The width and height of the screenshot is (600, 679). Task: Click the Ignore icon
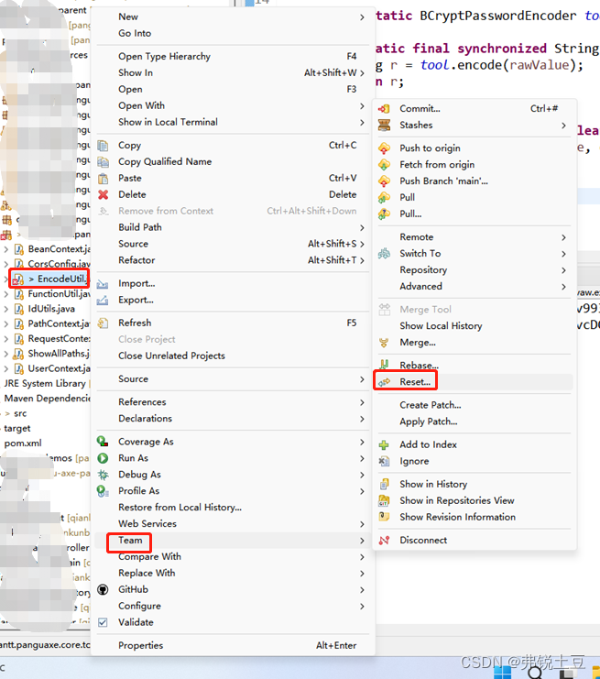coord(384,461)
